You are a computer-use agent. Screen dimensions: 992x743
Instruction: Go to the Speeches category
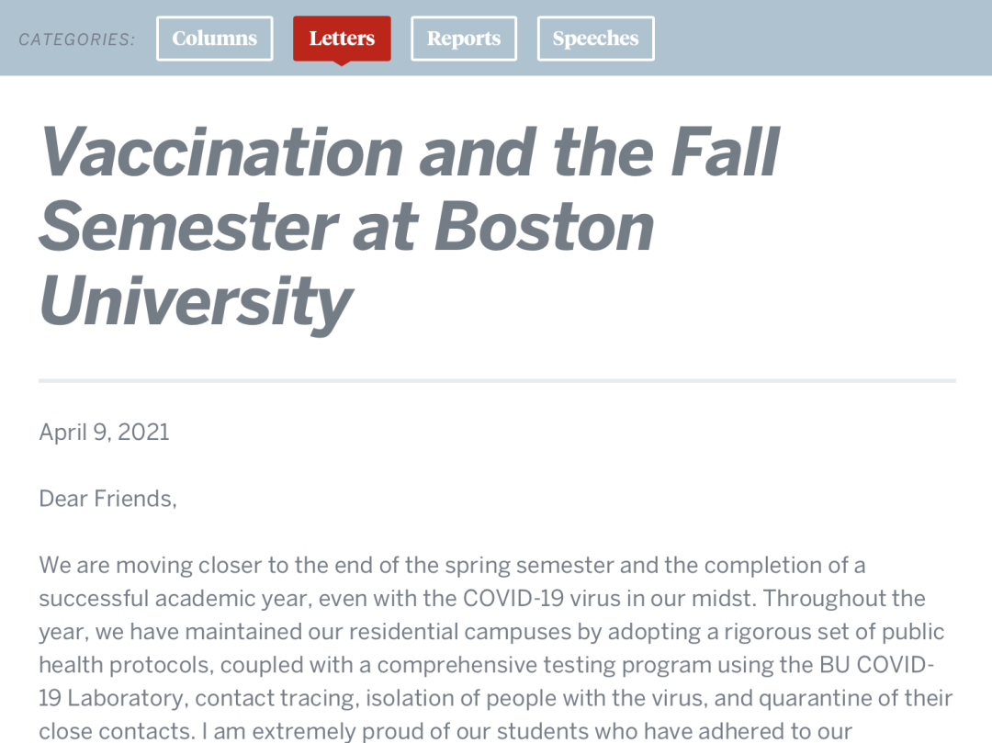coord(595,39)
